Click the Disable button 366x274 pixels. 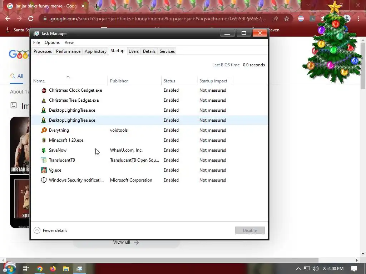(250, 230)
